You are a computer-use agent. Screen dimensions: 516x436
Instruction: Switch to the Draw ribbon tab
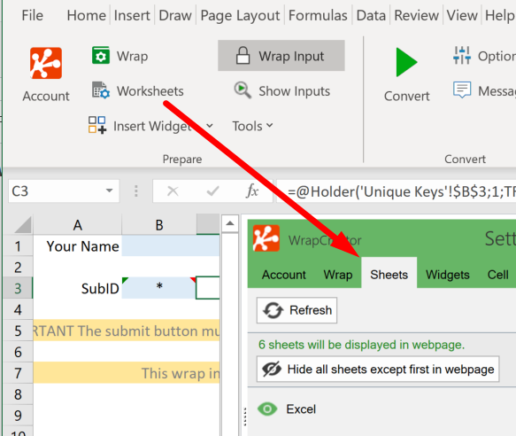click(175, 15)
